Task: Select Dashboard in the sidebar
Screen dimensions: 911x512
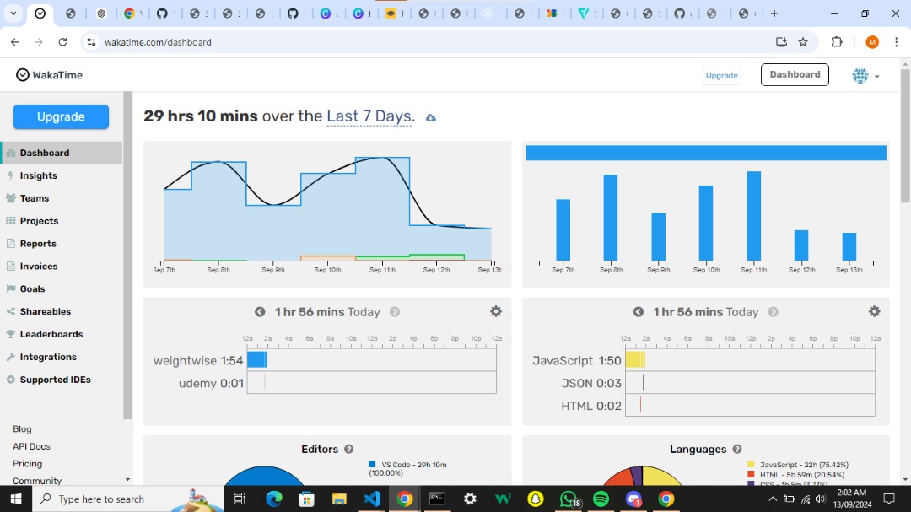Action: click(61, 153)
